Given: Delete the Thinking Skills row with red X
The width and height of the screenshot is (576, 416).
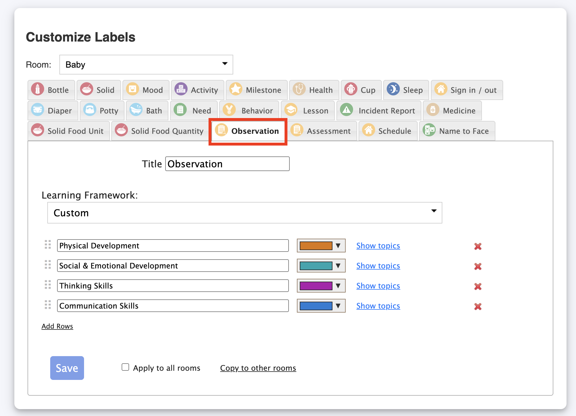Looking at the screenshot, I should click(x=478, y=286).
